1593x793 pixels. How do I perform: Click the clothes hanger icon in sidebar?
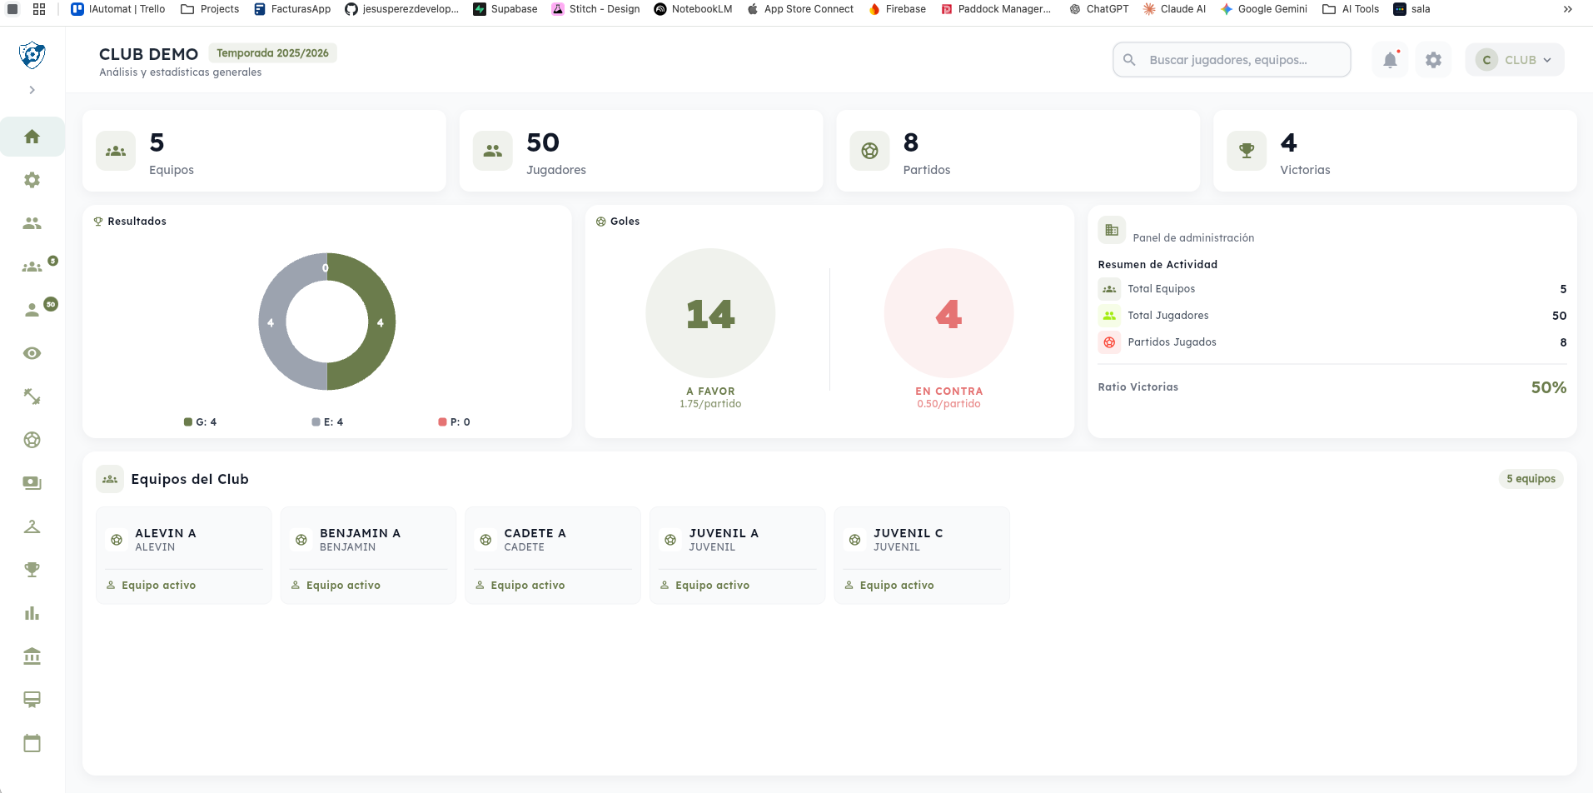[x=32, y=526]
